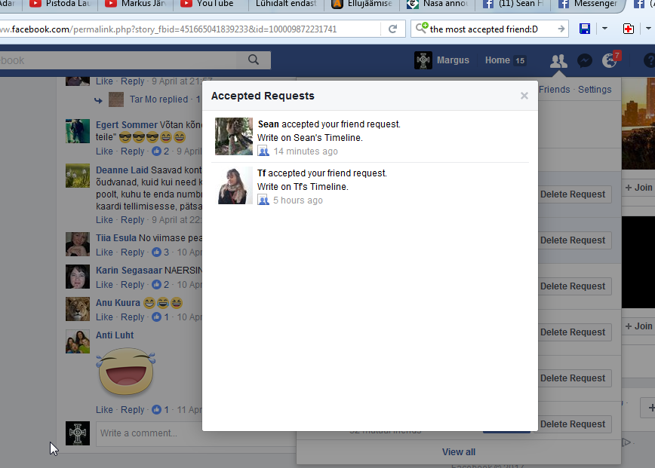This screenshot has width=655, height=468.
Task: Open Settings link in friend requests panel
Action: pyautogui.click(x=595, y=89)
